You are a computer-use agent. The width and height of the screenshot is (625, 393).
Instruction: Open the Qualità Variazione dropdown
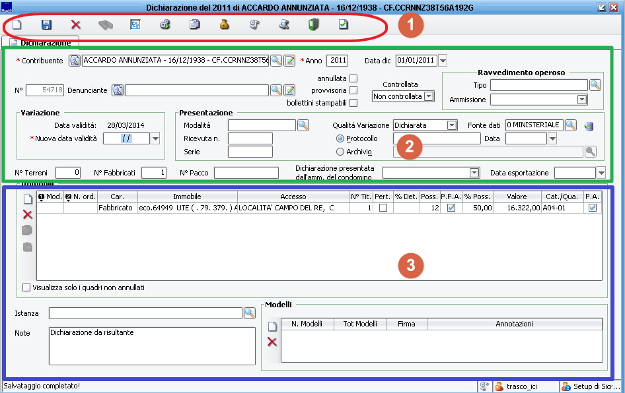point(452,125)
